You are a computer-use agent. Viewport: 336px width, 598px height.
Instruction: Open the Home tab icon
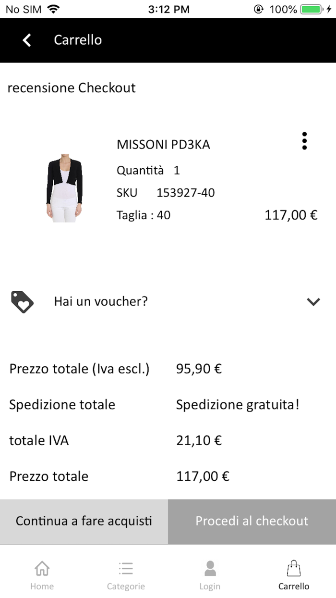[x=42, y=568]
